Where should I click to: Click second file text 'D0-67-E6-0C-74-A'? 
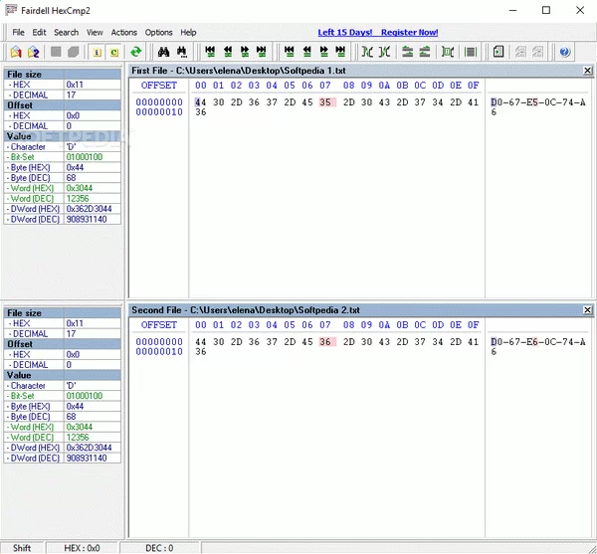tap(538, 342)
